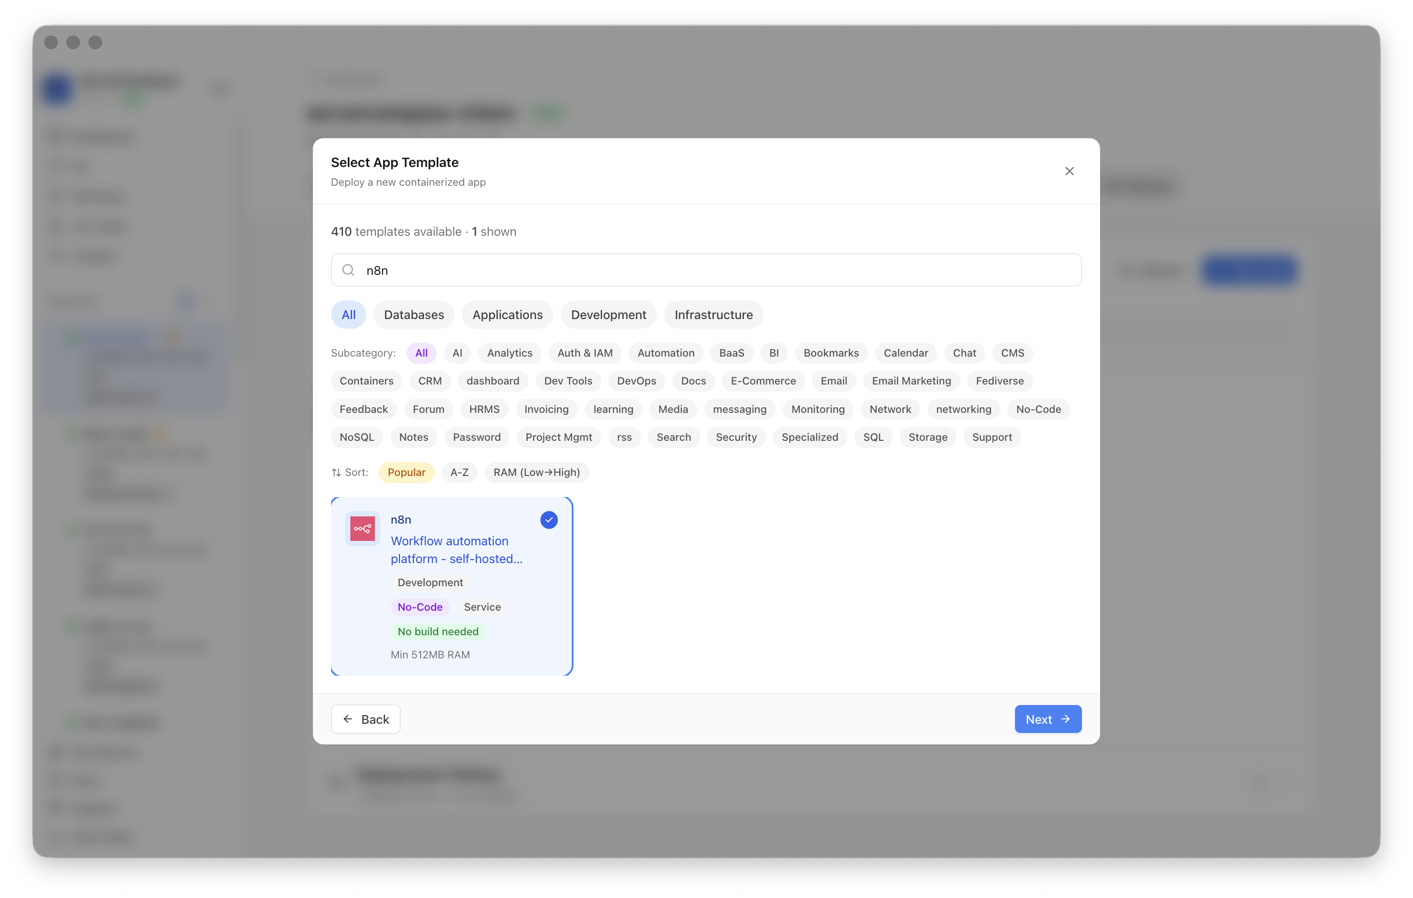Filter by learning subcategory
The width and height of the screenshot is (1413, 898).
click(x=613, y=409)
